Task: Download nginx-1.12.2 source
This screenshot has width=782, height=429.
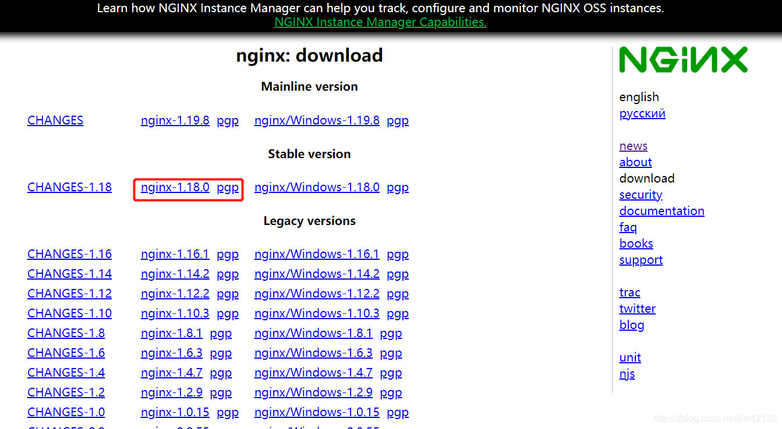Action: point(175,294)
